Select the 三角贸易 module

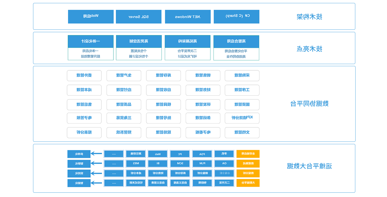click(124, 118)
